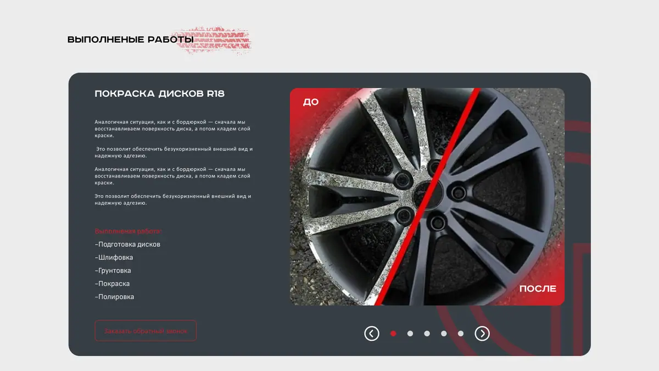Click the red 'Выполненная работа' label
659x371 pixels.
(x=129, y=231)
